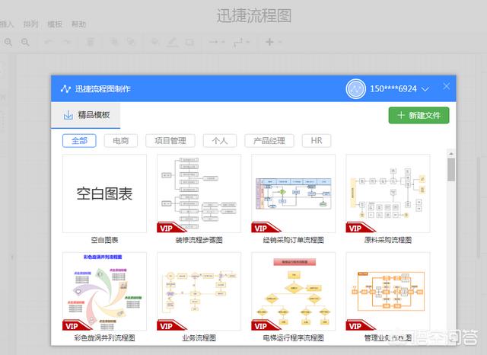487x355 pixels.
Task: Click the shadow square icon
Action: point(189,42)
